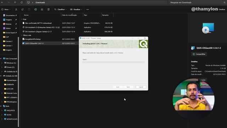Collapse the Hoje file group

22,19
